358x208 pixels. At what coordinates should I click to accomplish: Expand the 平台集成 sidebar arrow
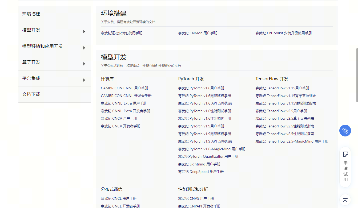pyautogui.click(x=84, y=80)
